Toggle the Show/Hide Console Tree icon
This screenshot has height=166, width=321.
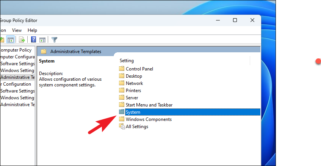coord(10,39)
